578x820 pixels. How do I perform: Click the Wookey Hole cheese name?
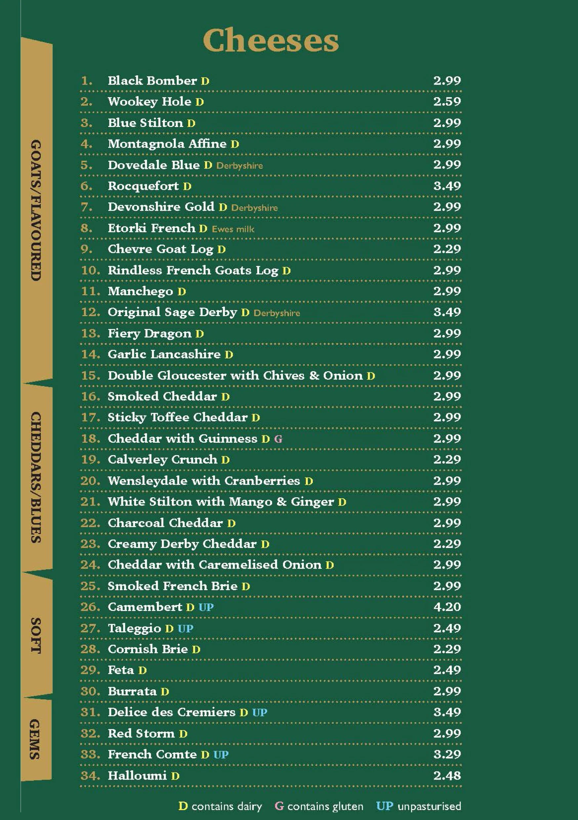click(x=149, y=102)
